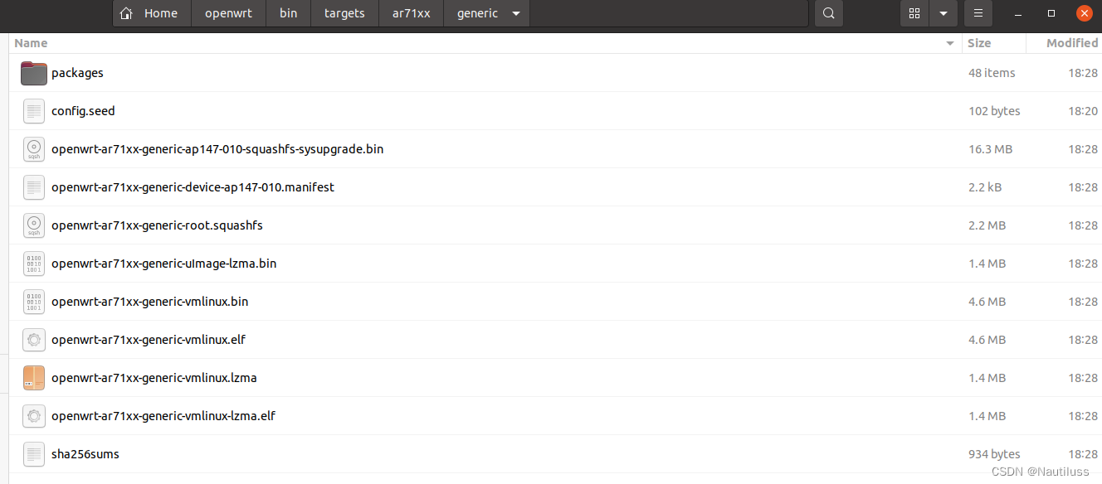The width and height of the screenshot is (1102, 484).
Task: Click the generic-vmlinux.elf executable icon
Action: [34, 340]
